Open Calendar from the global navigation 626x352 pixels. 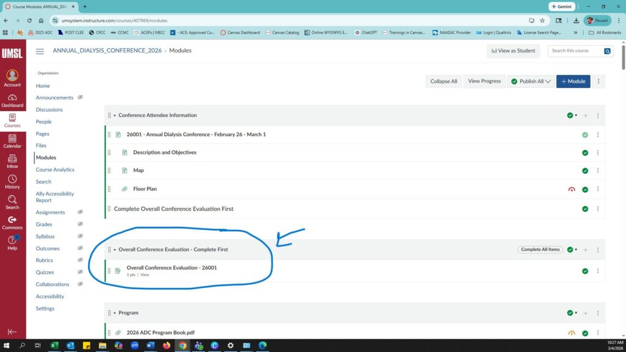pyautogui.click(x=12, y=141)
